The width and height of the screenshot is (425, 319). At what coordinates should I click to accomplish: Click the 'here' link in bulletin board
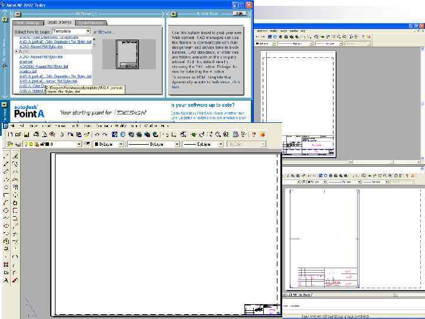[x=175, y=87]
